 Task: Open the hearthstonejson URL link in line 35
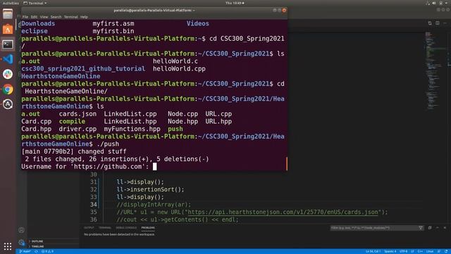tap(283, 212)
